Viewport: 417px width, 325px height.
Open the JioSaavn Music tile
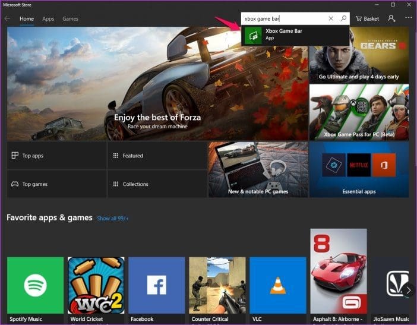click(x=390, y=290)
